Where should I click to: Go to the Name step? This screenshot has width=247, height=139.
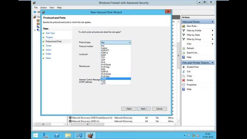pos(48,58)
